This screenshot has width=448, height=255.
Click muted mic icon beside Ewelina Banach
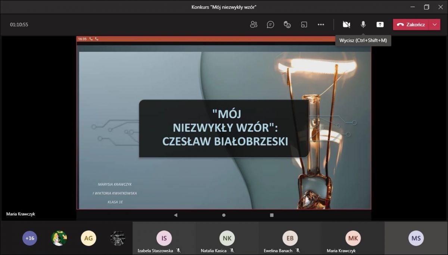point(298,251)
